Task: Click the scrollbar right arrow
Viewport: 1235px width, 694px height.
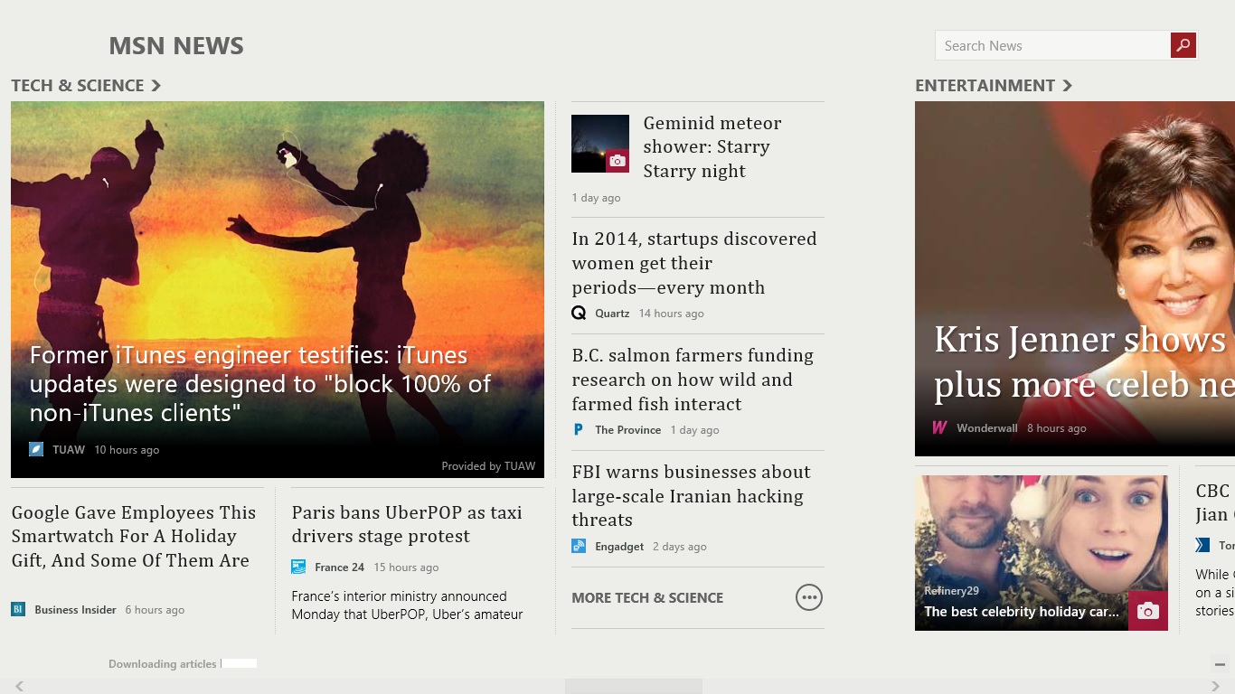Action: pos(1215,686)
